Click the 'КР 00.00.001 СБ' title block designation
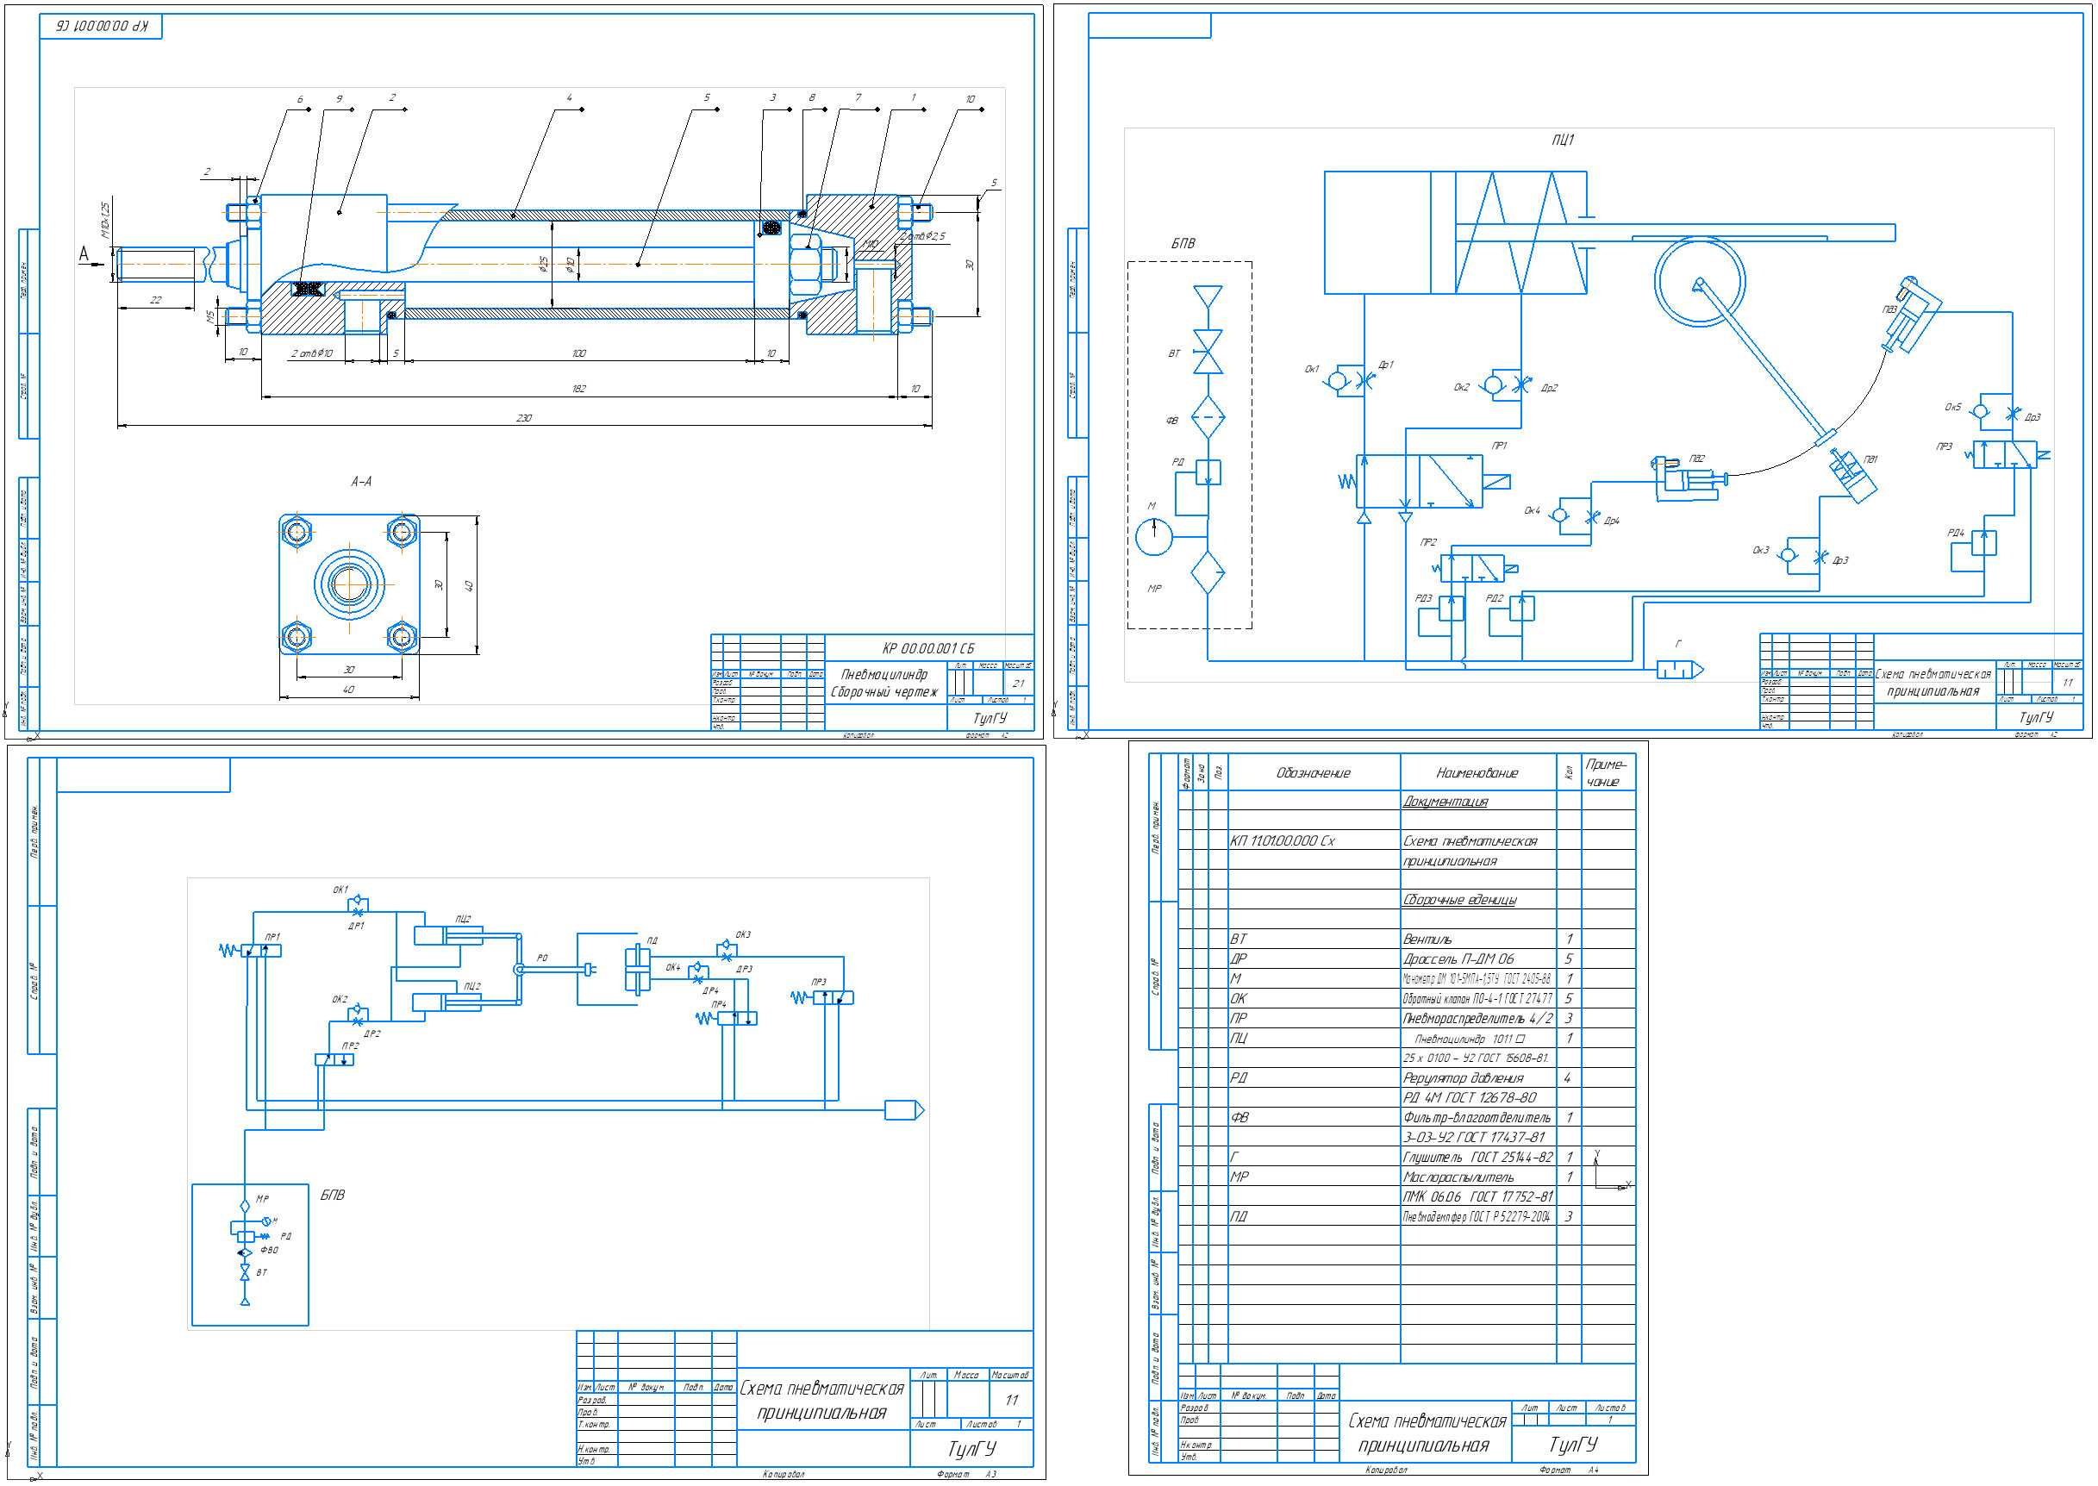 click(x=927, y=648)
